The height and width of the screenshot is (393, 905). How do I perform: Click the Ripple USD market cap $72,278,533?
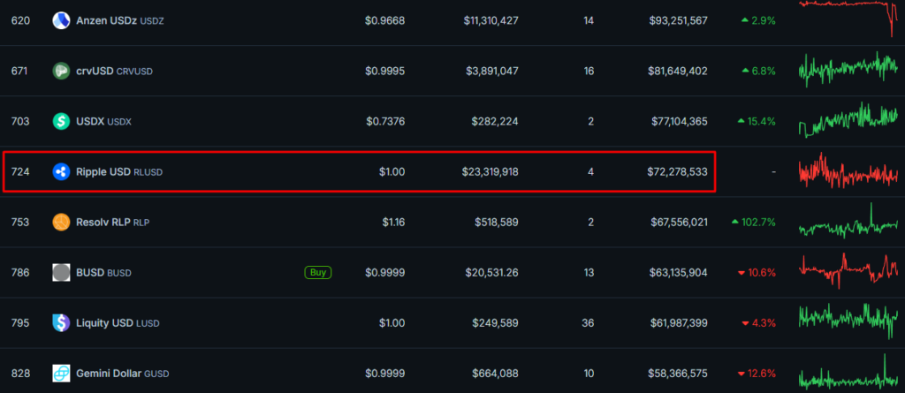point(677,171)
